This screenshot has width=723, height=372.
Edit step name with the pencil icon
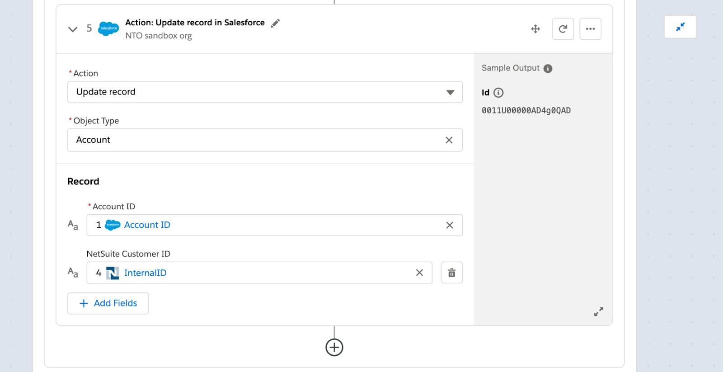coord(275,23)
